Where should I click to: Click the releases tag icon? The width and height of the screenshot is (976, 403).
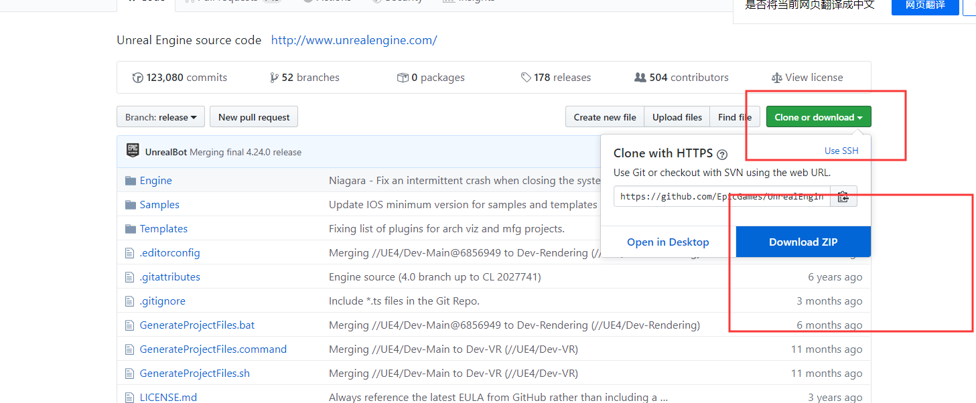click(x=526, y=78)
